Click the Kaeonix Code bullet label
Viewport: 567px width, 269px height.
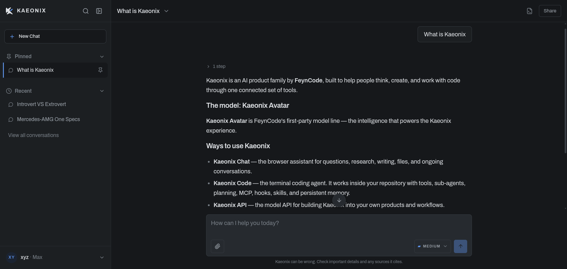(232, 183)
